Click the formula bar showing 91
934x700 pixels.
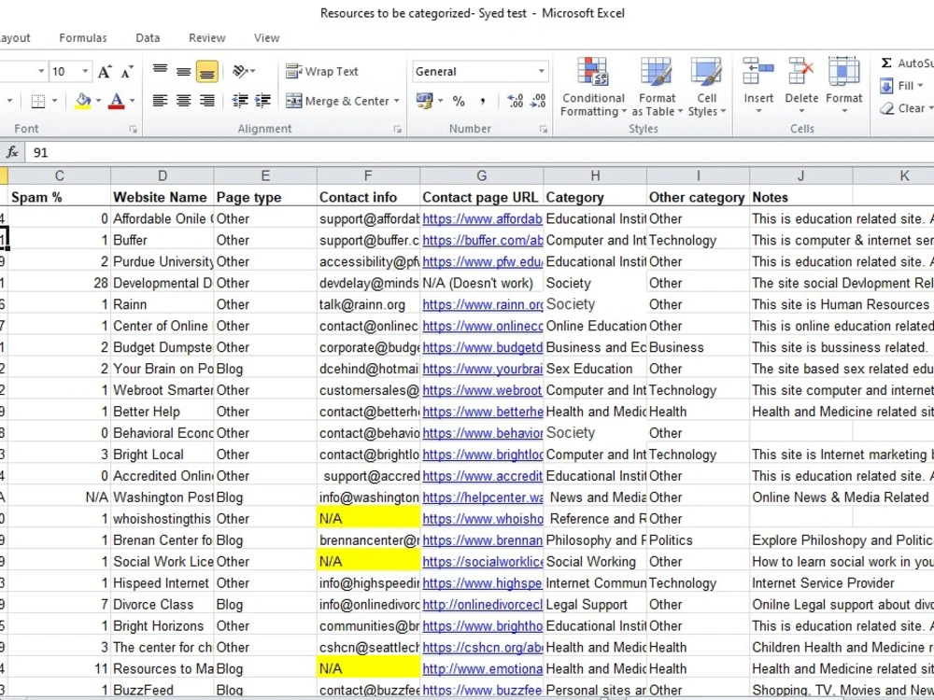coord(479,152)
